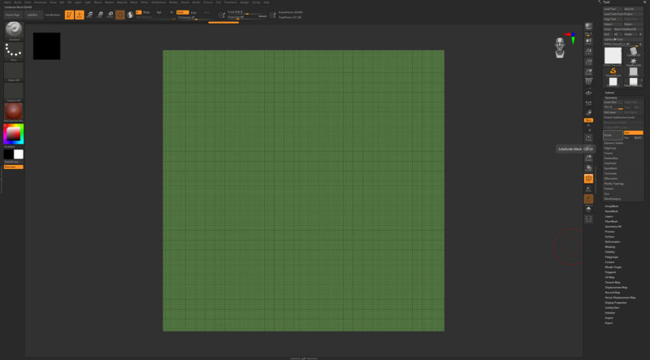This screenshot has width=650, height=360.
Task: Click the Save As button
Action: (633, 9)
